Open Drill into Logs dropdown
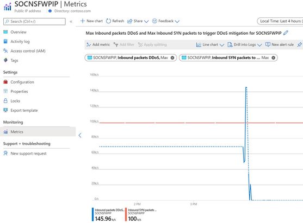The height and width of the screenshot is (223, 303). [245, 44]
